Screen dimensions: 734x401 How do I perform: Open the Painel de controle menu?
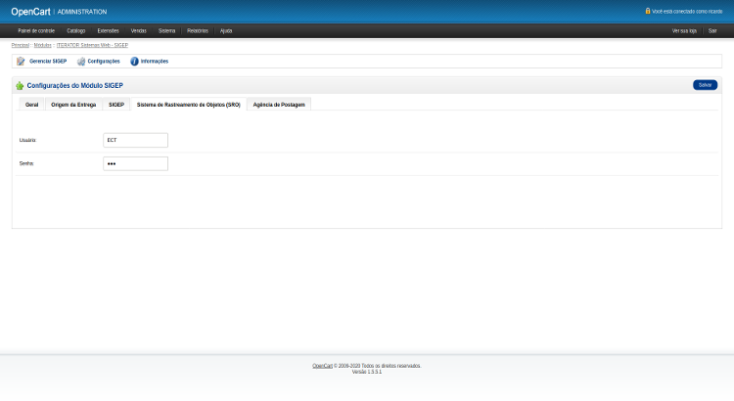pyautogui.click(x=36, y=31)
